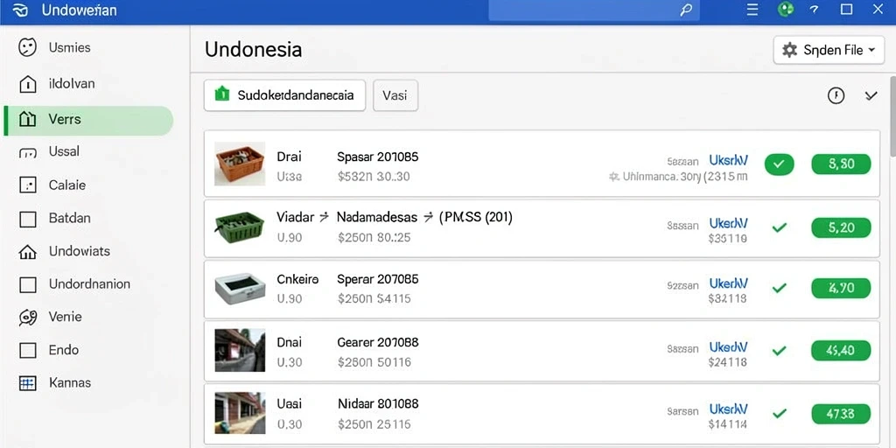Click the UkerkV link in Drai row

[x=728, y=160]
